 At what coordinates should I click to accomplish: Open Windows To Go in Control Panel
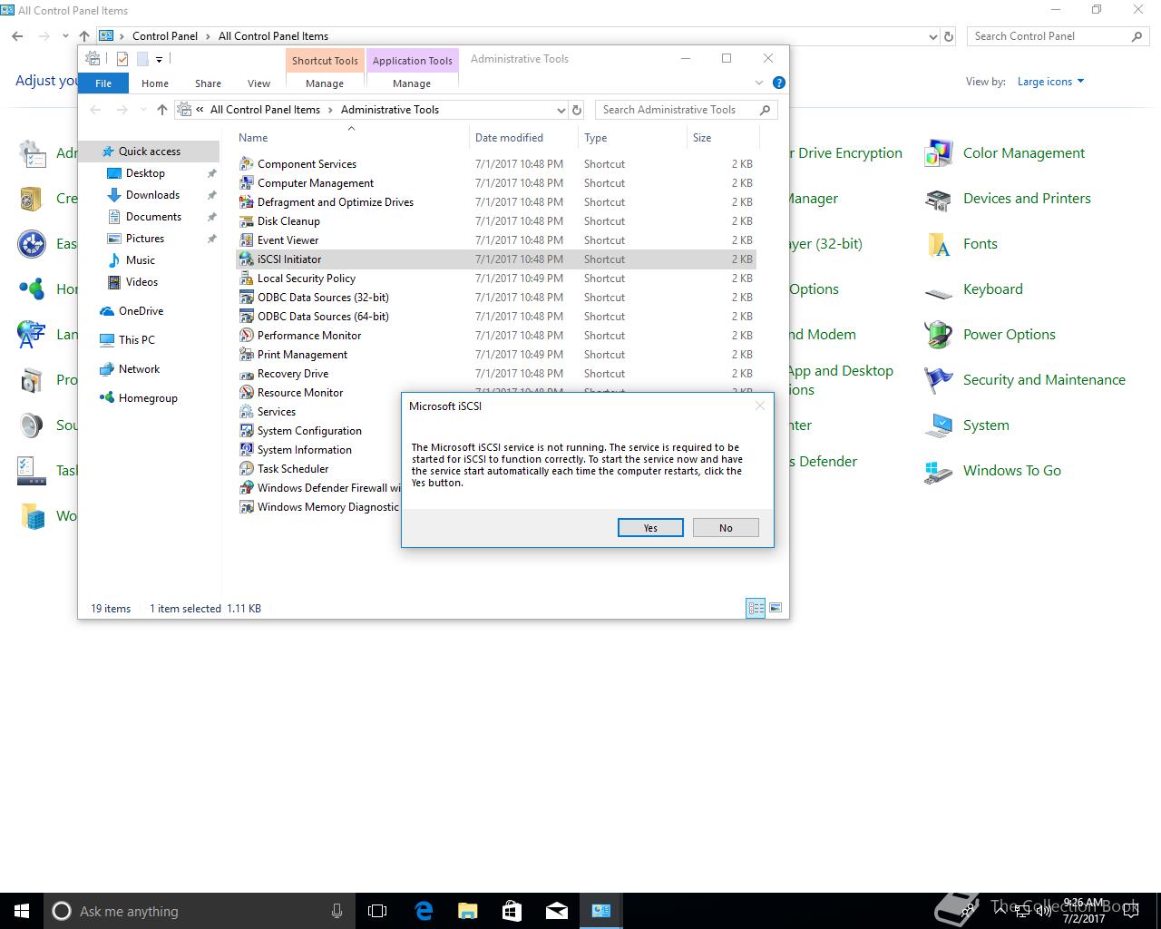[992, 471]
